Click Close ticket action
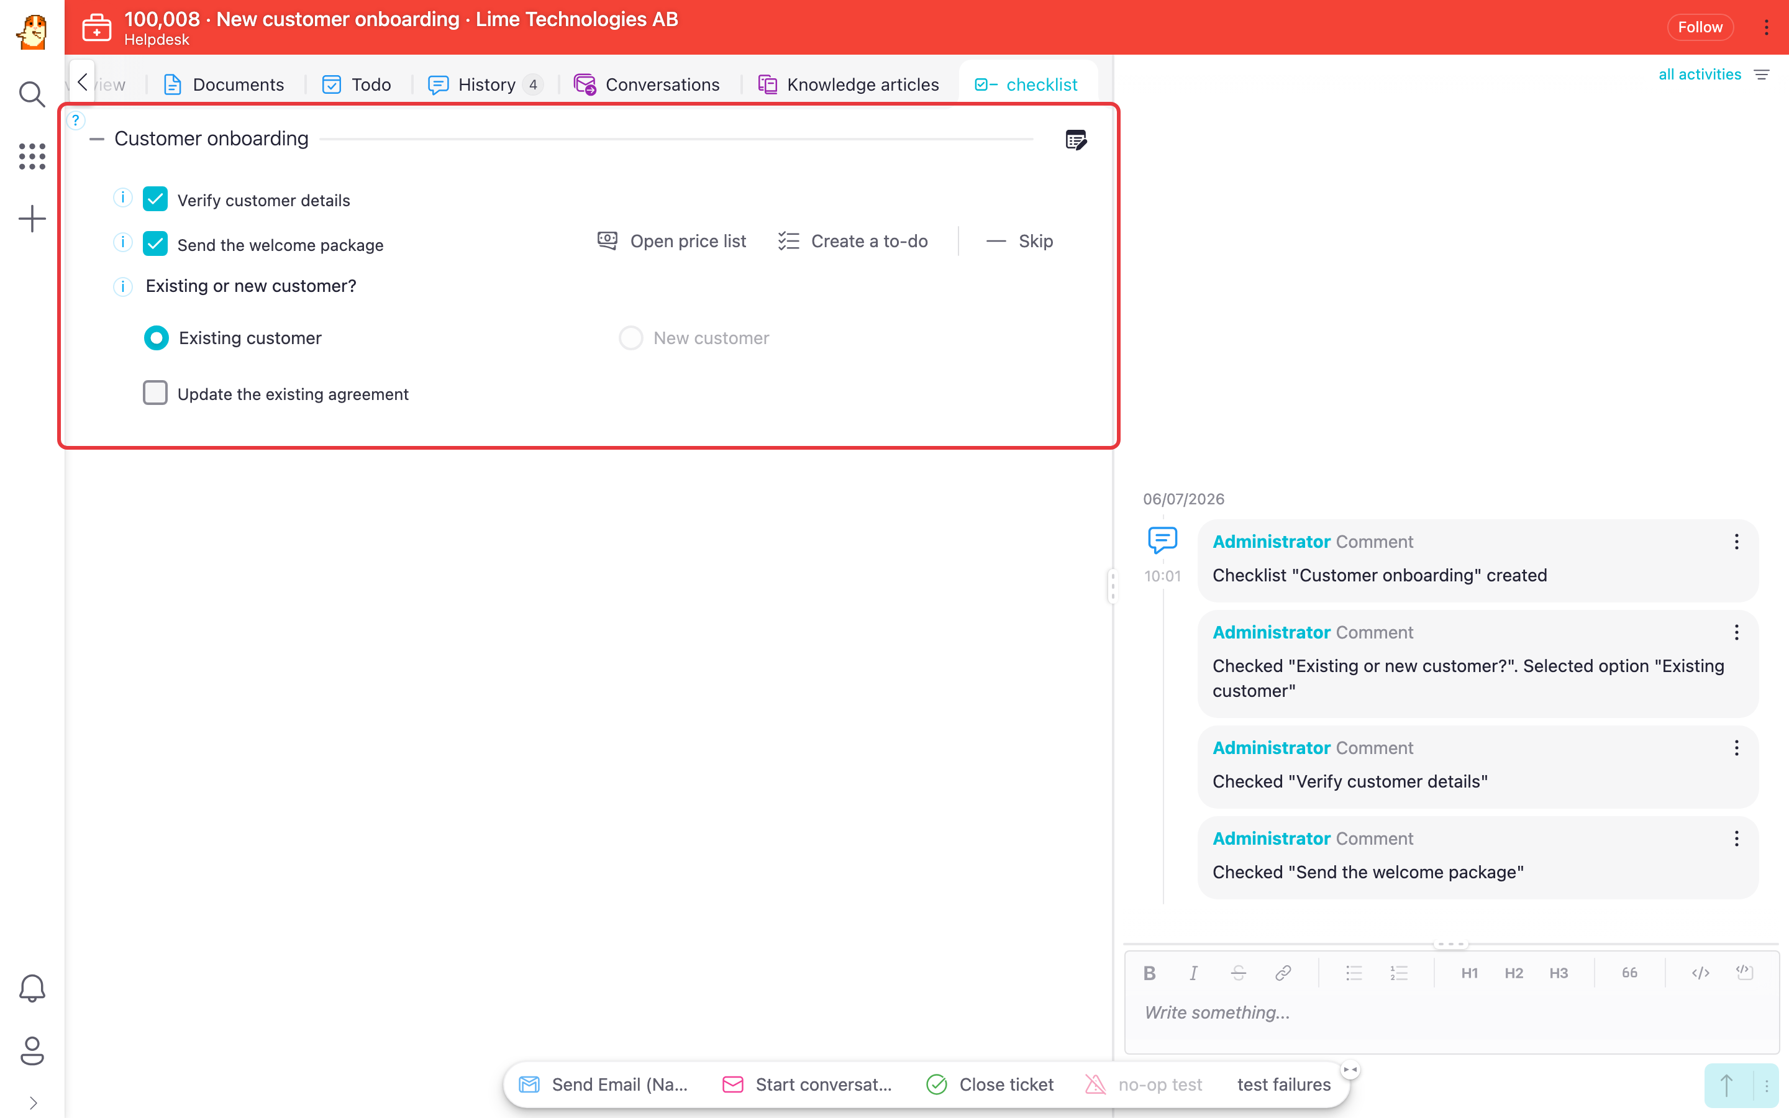Screen dimensions: 1789x1118 (990, 1084)
